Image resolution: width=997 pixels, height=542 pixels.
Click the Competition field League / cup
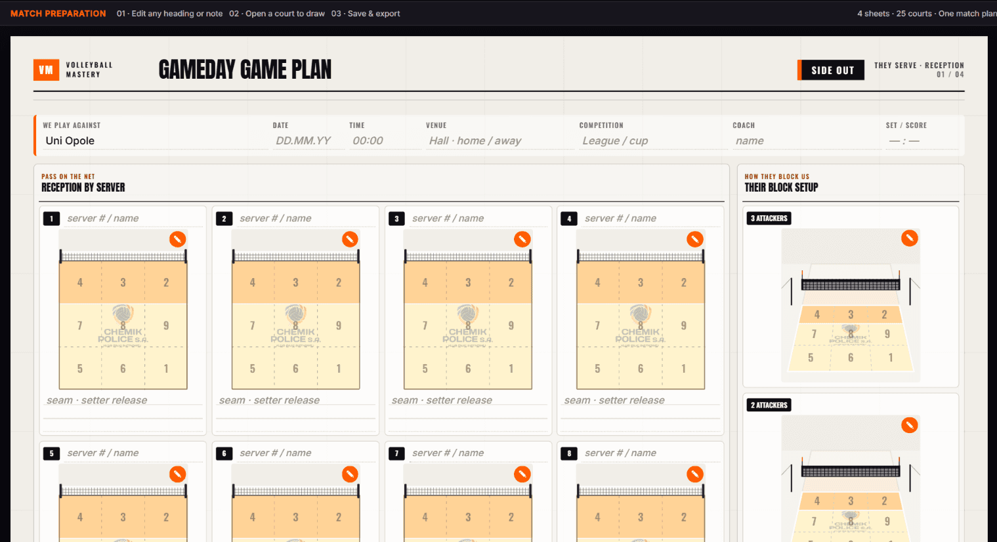point(653,141)
